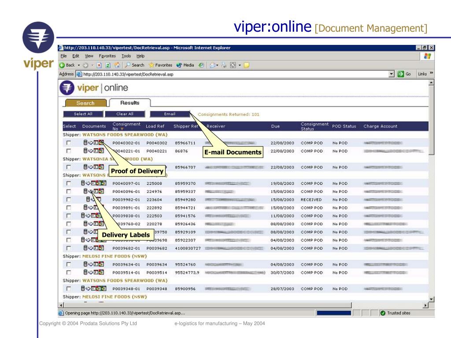Open the third document icon for P0040221-01
The width and height of the screenshot is (451, 338).
(x=96, y=151)
